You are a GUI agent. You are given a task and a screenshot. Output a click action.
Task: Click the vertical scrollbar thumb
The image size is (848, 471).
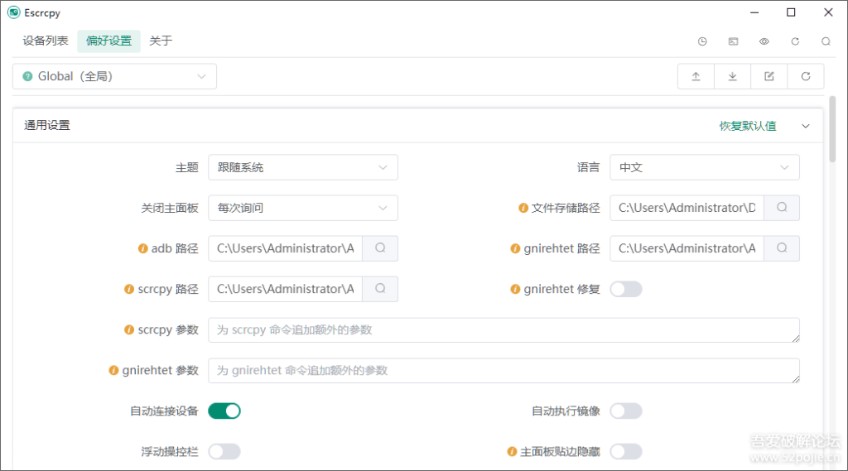point(832,128)
